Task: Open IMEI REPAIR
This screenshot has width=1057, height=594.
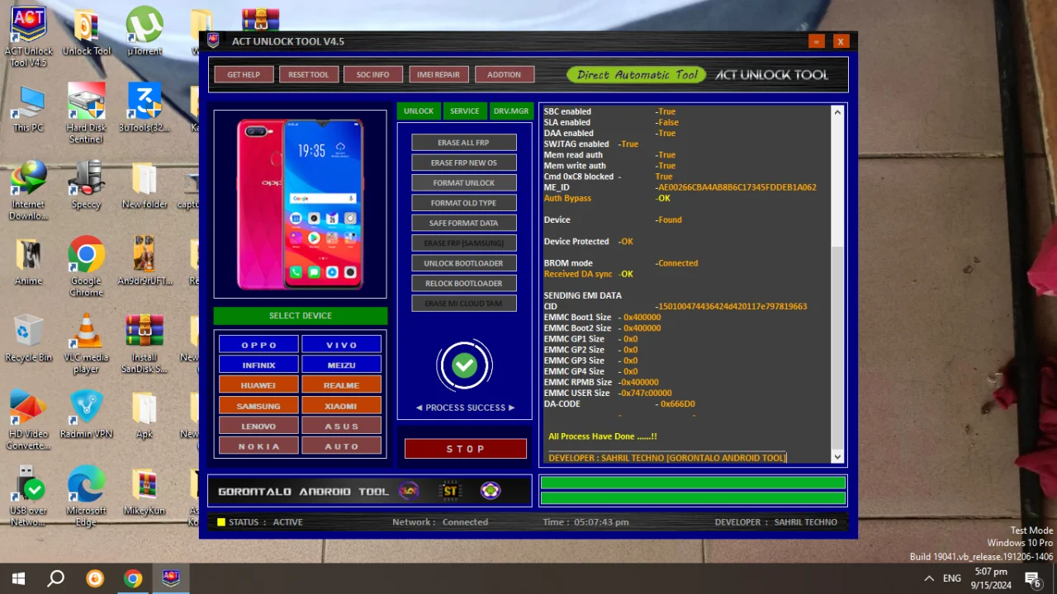Action: (438, 74)
